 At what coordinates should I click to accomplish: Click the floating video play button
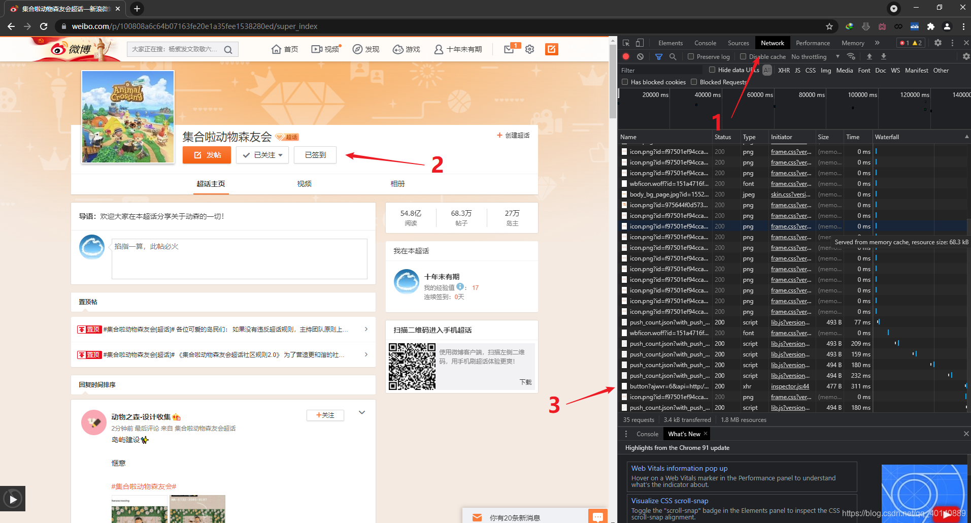(13, 499)
